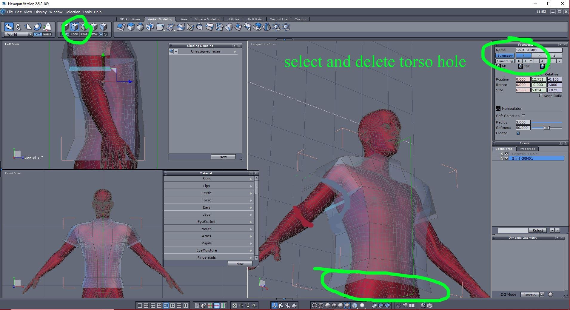The width and height of the screenshot is (570, 310).
Task: Click the grid settings icon in bottom bar
Action: point(197,306)
